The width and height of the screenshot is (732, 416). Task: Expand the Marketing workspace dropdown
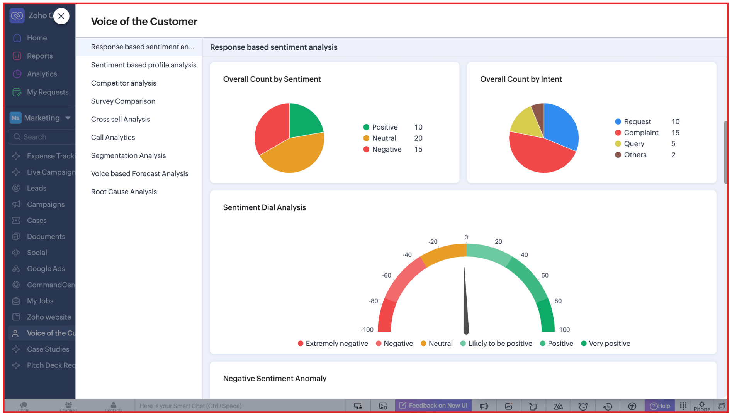[x=68, y=118]
